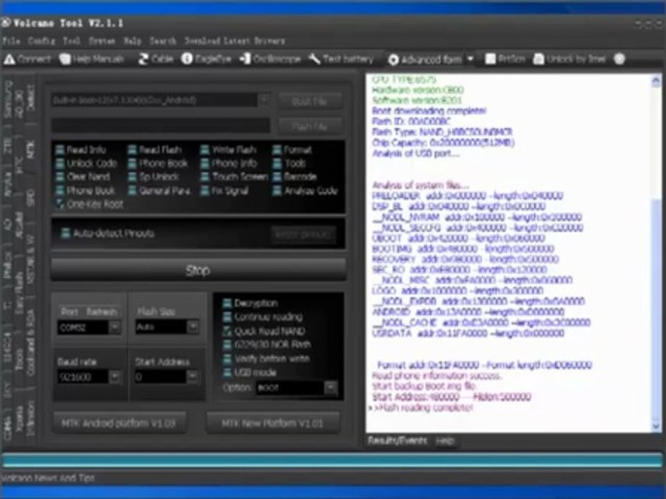This screenshot has width=666, height=499.
Task: Click Download Latest Drivers menu
Action: pos(234,41)
